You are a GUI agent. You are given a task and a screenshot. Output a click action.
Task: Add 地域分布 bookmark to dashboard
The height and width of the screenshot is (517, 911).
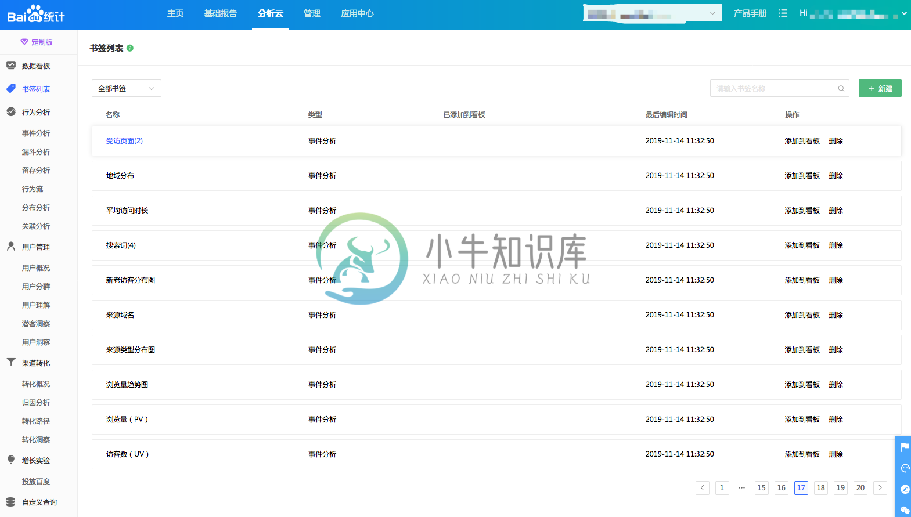click(802, 176)
